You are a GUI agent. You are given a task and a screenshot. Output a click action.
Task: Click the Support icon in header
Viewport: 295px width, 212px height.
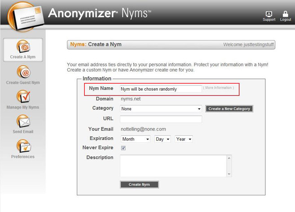(269, 14)
